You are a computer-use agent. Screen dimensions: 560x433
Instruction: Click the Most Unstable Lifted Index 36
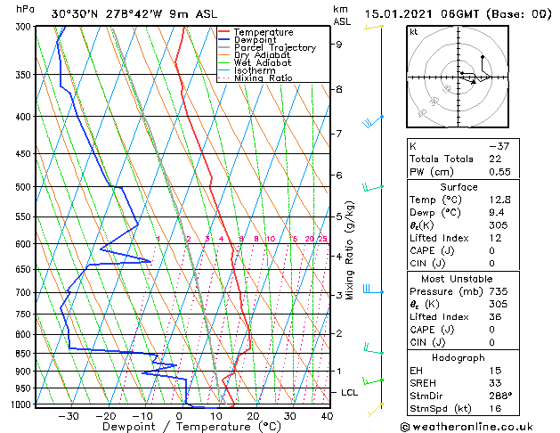click(495, 317)
